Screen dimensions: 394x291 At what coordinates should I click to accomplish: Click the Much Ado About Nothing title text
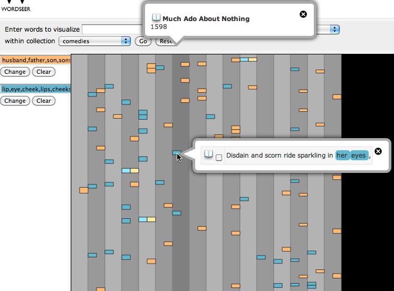206,19
